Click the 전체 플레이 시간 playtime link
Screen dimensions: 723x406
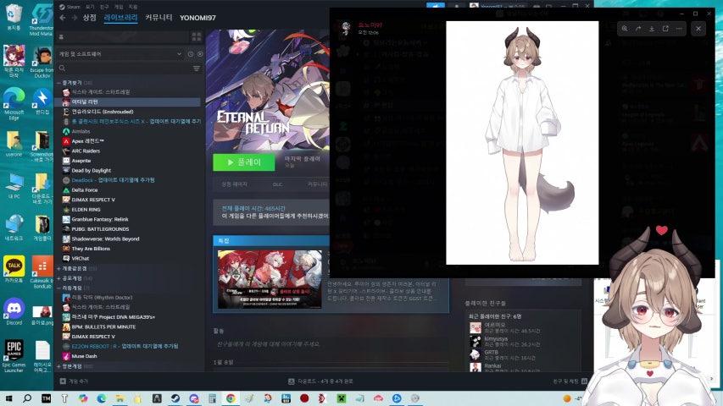click(253, 209)
